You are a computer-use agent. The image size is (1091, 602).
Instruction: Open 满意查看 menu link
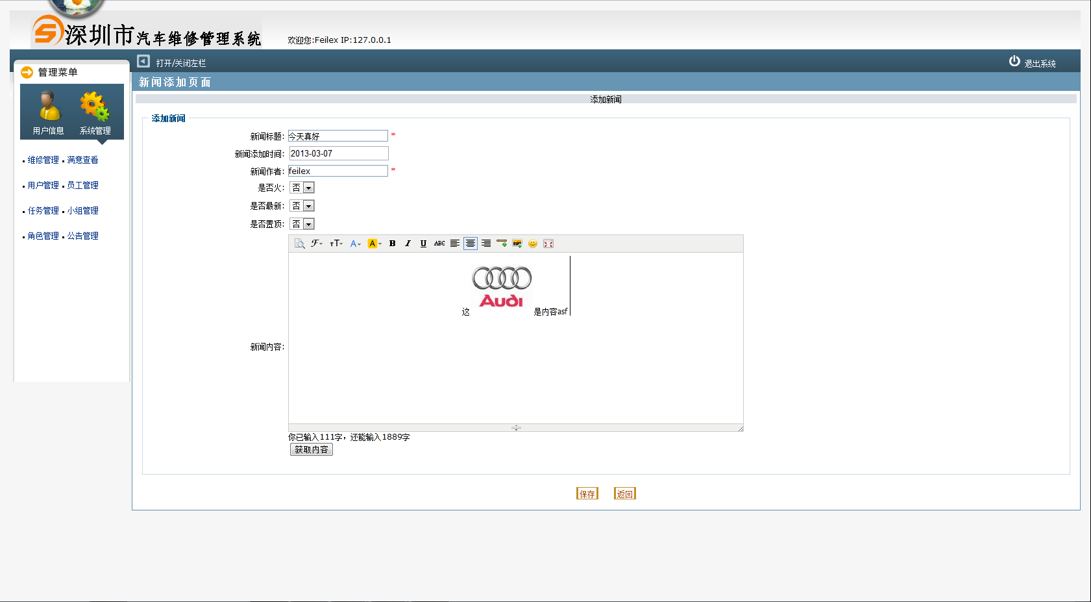pos(83,160)
